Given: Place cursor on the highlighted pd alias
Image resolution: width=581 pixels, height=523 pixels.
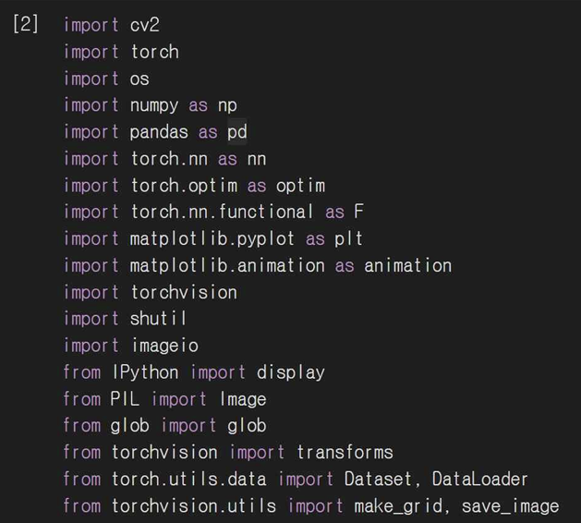Looking at the screenshot, I should [x=236, y=132].
